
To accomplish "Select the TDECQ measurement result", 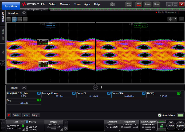I will 164,95.
